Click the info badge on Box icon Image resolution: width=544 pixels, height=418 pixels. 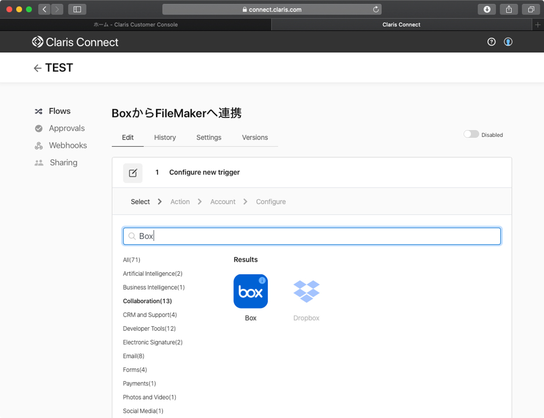pos(262,280)
